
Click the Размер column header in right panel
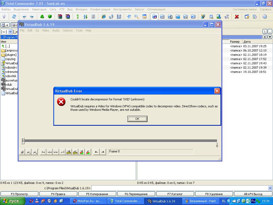pos(235,42)
